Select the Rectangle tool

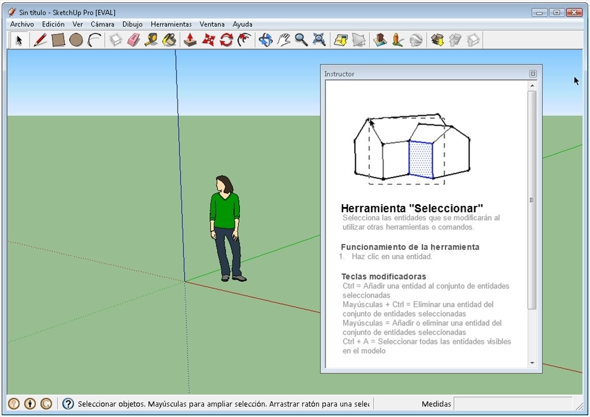pos(58,40)
